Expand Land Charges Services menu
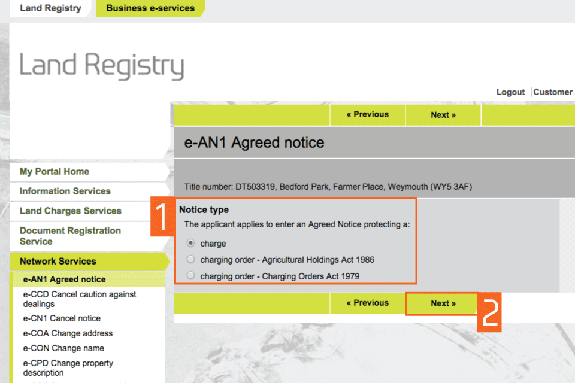The height and width of the screenshot is (383, 575). (x=70, y=211)
